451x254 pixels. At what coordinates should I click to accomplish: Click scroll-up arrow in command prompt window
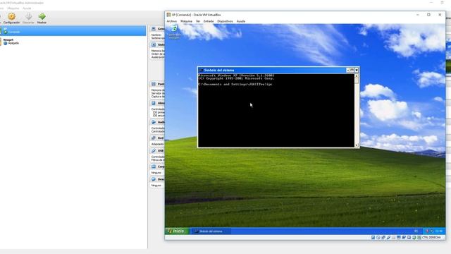tap(357, 76)
